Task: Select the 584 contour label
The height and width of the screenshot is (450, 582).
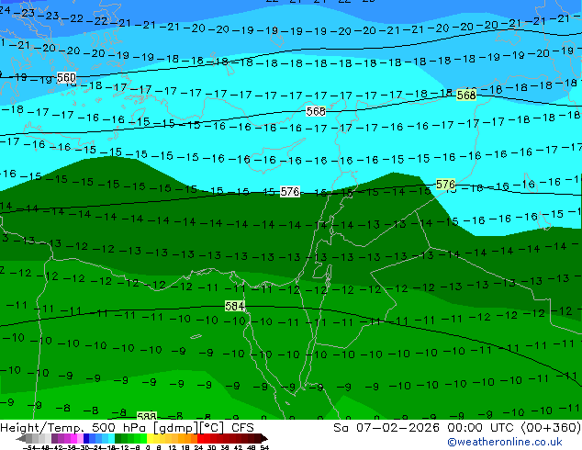Action: click(235, 306)
